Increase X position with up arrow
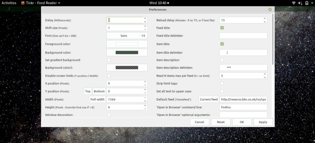This screenshot has height=143, width=315. pyautogui.click(x=145, y=82)
